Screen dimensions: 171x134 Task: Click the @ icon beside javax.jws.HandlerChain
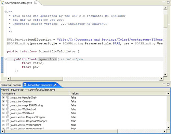tap(8, 97)
